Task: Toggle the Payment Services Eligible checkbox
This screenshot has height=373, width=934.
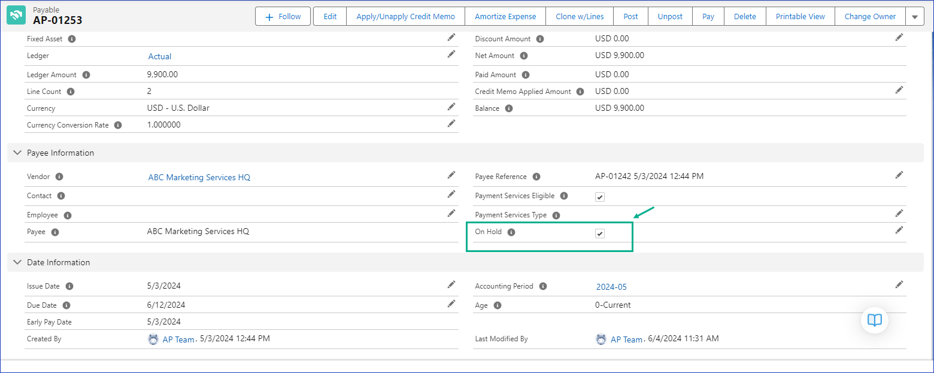Action: point(599,197)
